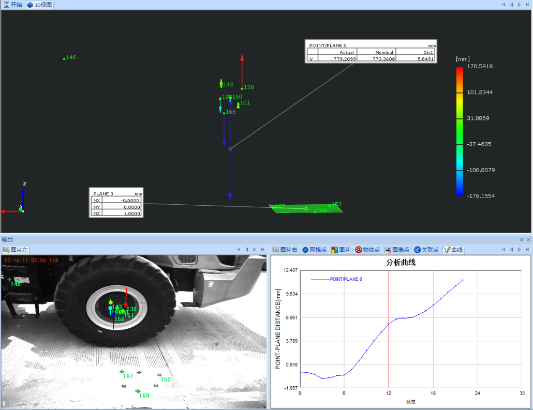Viewport: 533px width, 410px height.
Task: Open the 图片左 tab
Action: coord(16,250)
